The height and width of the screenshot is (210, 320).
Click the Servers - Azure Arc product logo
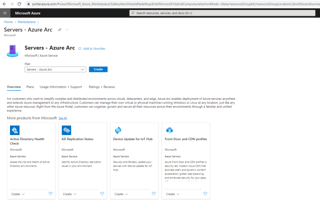12,51
